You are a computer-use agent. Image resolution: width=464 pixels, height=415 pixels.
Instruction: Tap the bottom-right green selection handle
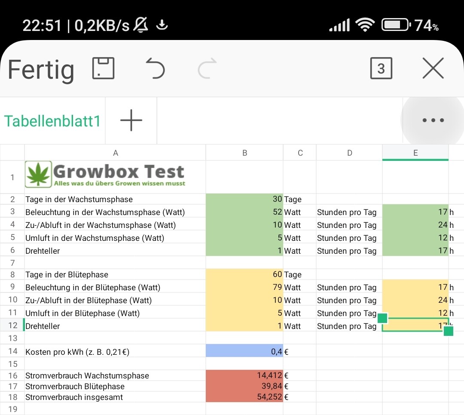[448, 331]
